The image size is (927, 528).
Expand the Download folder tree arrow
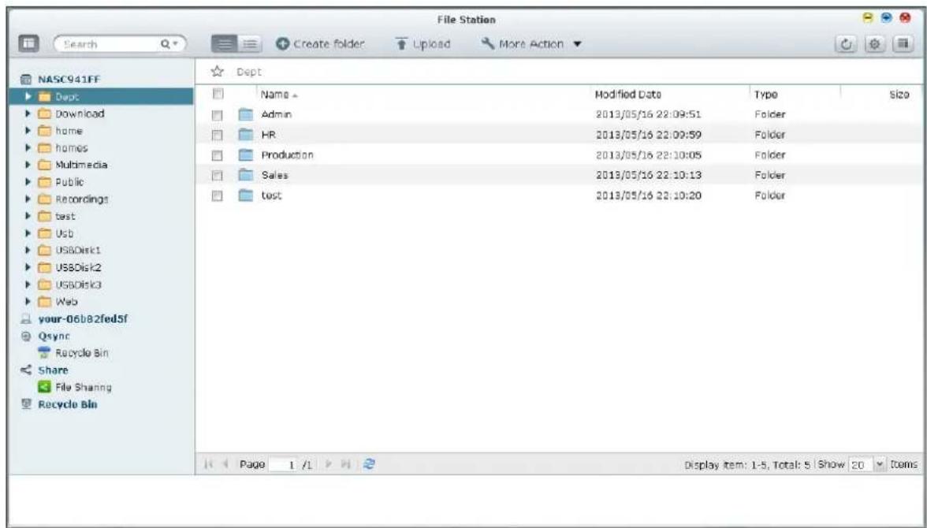(x=28, y=113)
